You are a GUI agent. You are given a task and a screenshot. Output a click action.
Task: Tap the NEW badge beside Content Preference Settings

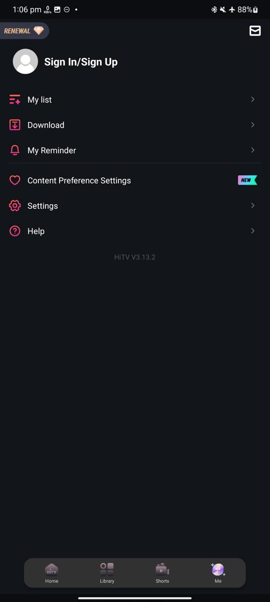tap(247, 180)
